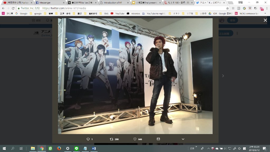Open NCKU entrance bookmark
Image resolution: width=270 pixels, height=152 pixels.
click(x=247, y=13)
